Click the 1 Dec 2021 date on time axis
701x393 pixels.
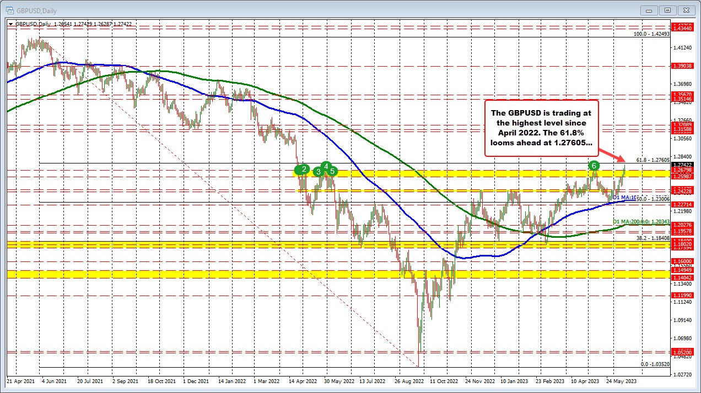coord(196,380)
